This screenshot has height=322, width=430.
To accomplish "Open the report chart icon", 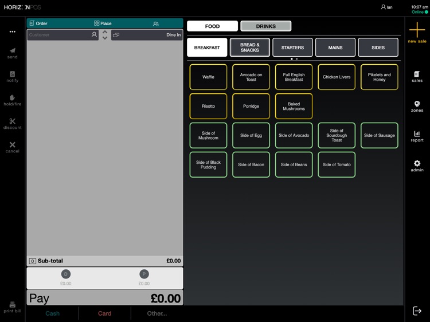I will [x=417, y=133].
